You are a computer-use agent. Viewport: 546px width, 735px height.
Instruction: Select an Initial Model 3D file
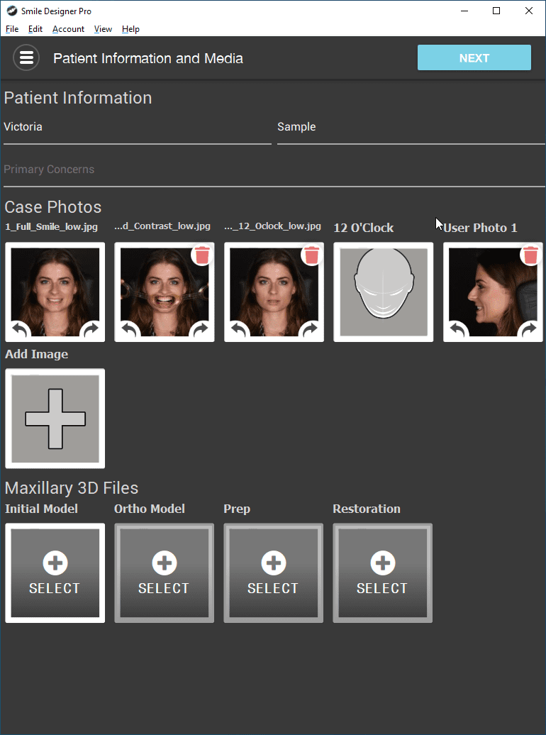(x=55, y=573)
